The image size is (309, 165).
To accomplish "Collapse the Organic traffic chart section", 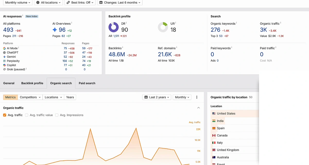I will click(199, 108).
